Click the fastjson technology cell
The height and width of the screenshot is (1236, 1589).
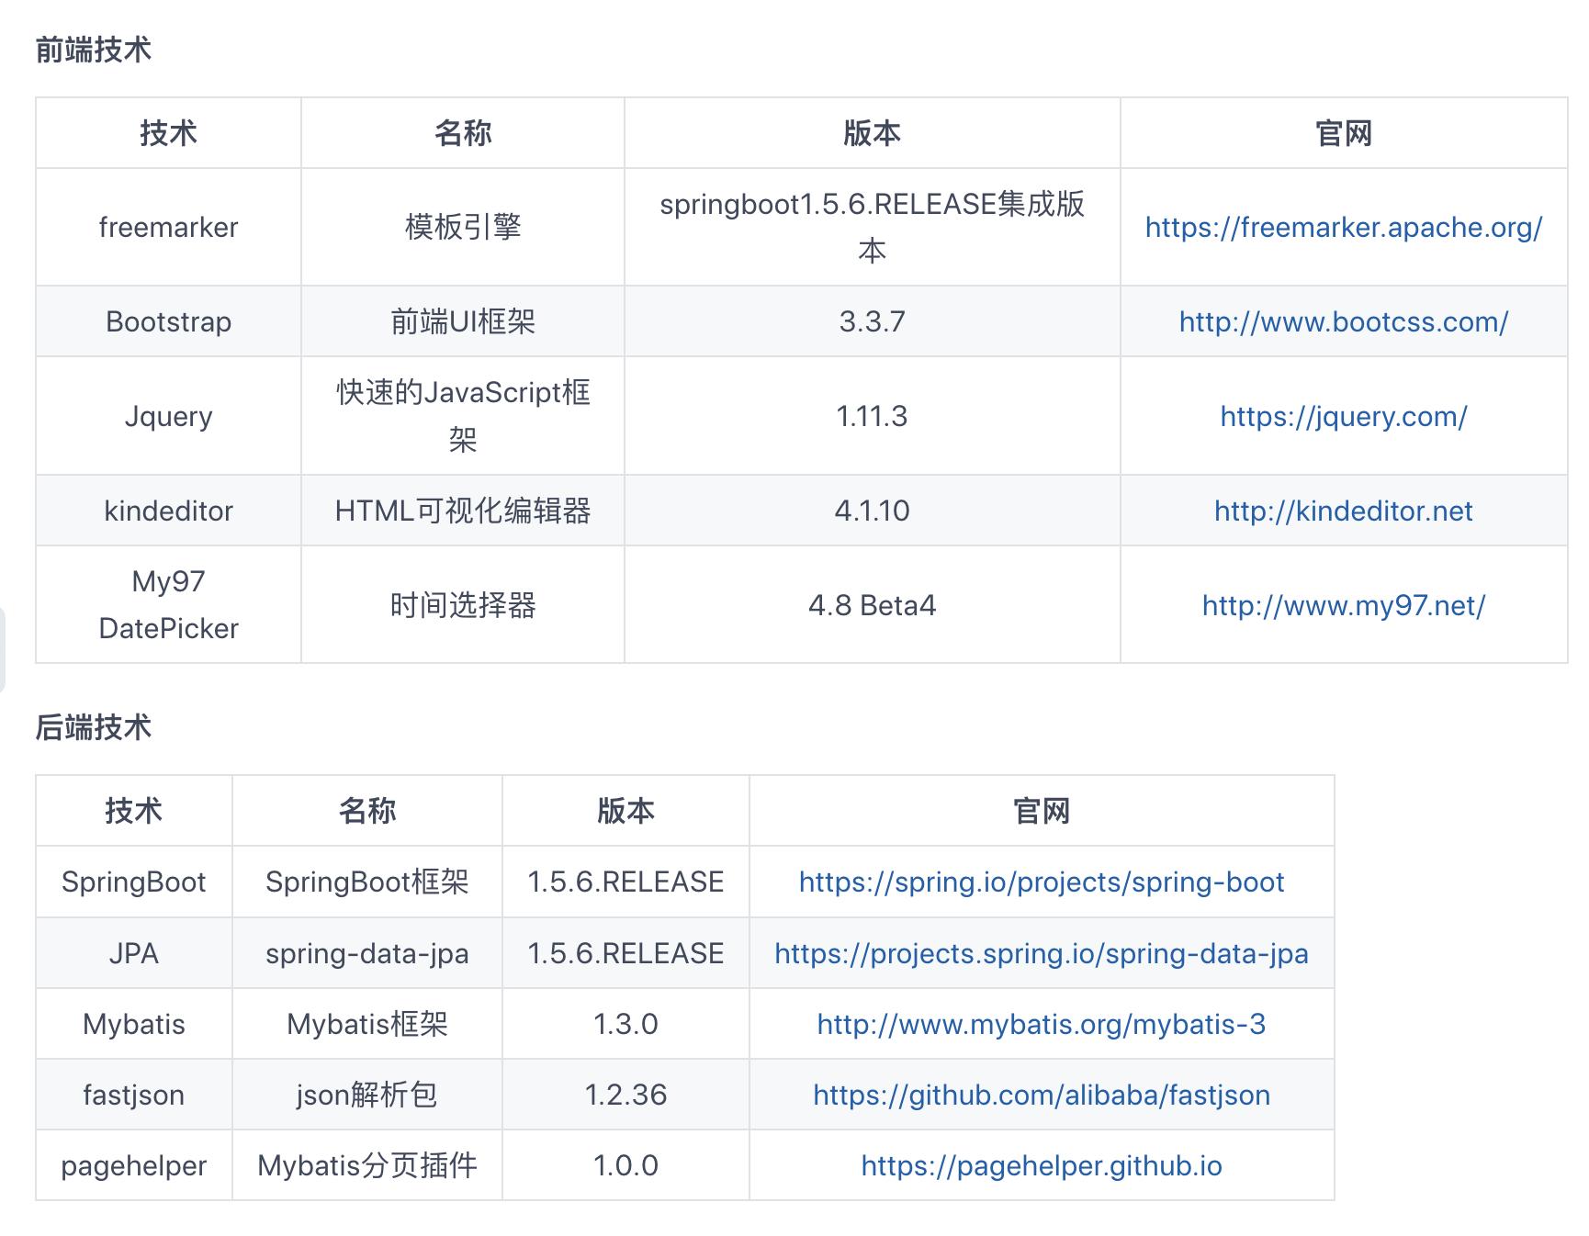click(x=134, y=1095)
